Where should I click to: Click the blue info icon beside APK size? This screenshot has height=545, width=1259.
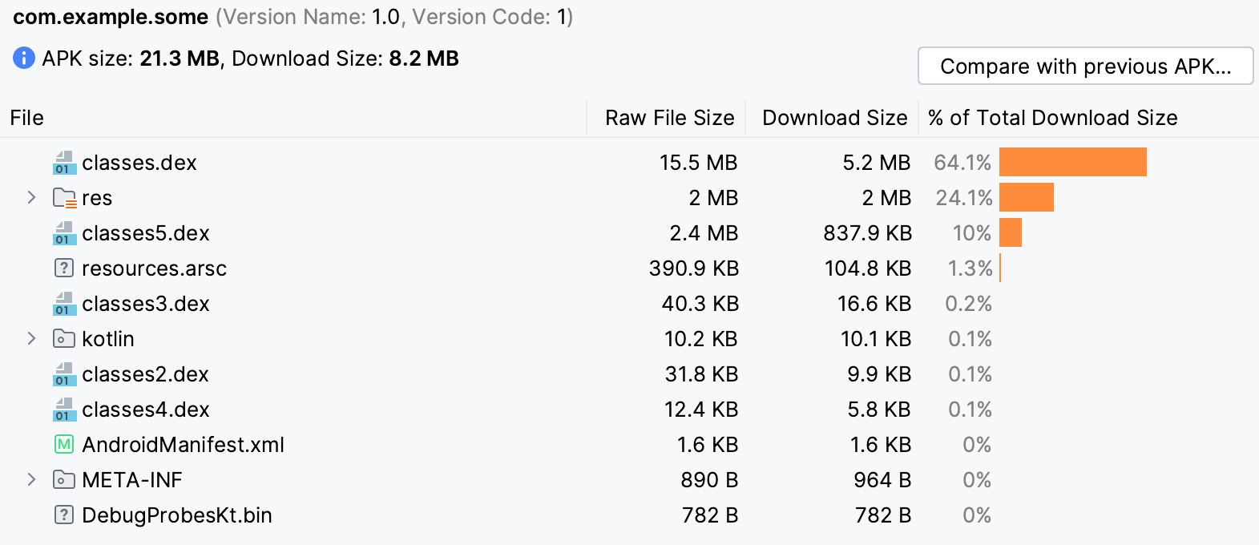pos(24,59)
